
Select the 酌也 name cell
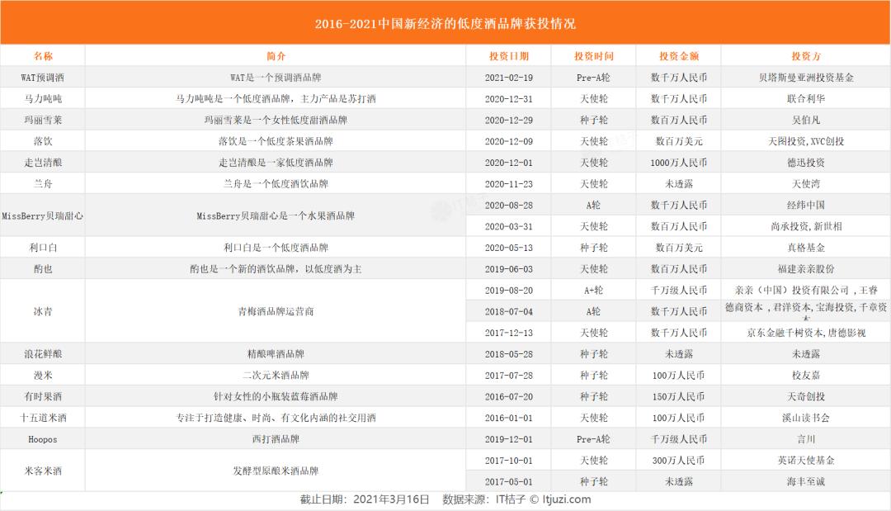point(43,269)
